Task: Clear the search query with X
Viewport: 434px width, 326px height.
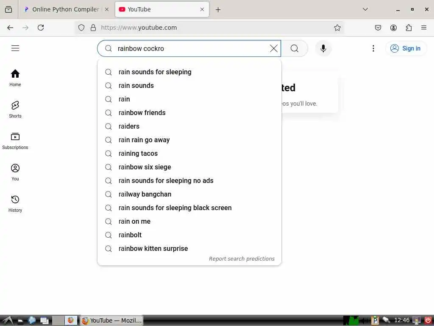Action: 273,48
